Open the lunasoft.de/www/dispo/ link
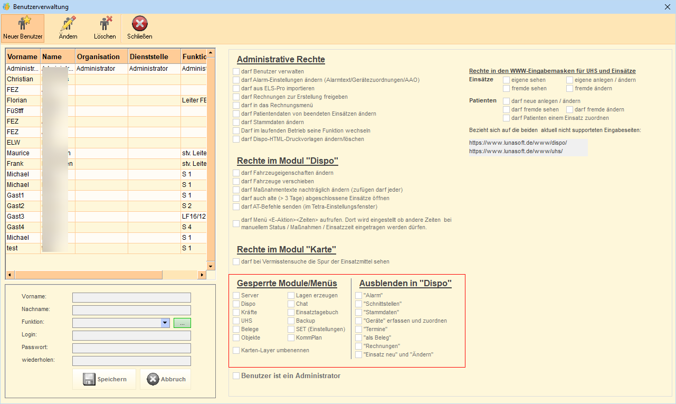The height and width of the screenshot is (404, 676). pyautogui.click(x=518, y=143)
